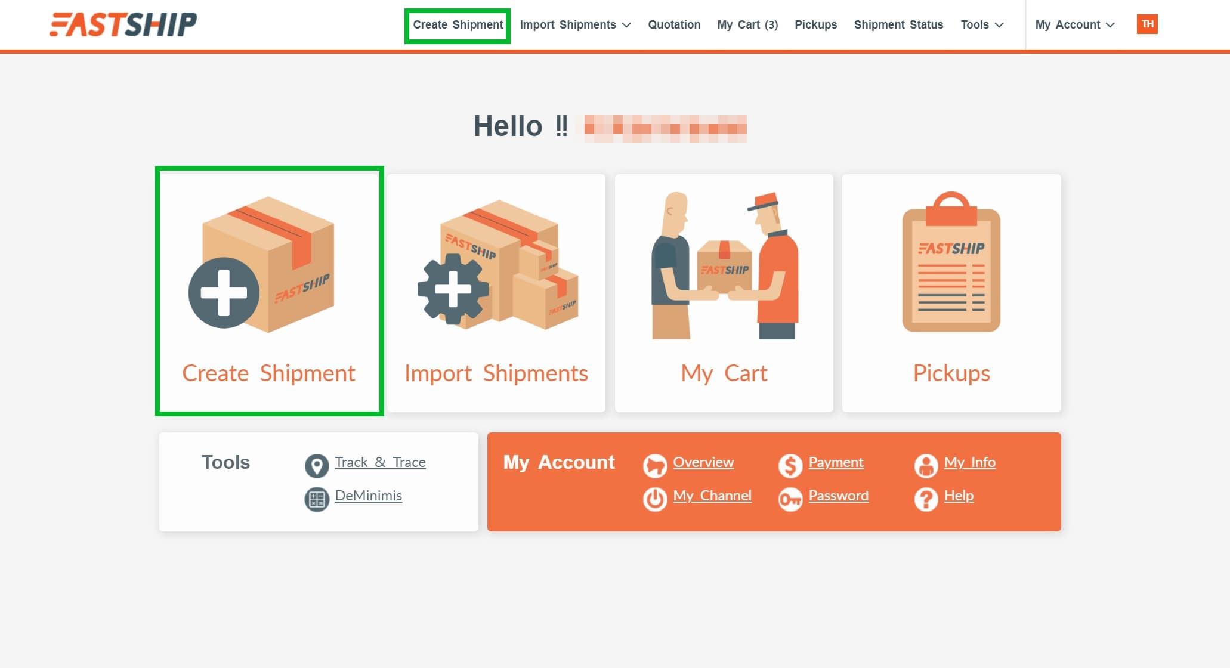Click the DeMinimis calculator icon
This screenshot has width=1230, height=668.
[317, 499]
